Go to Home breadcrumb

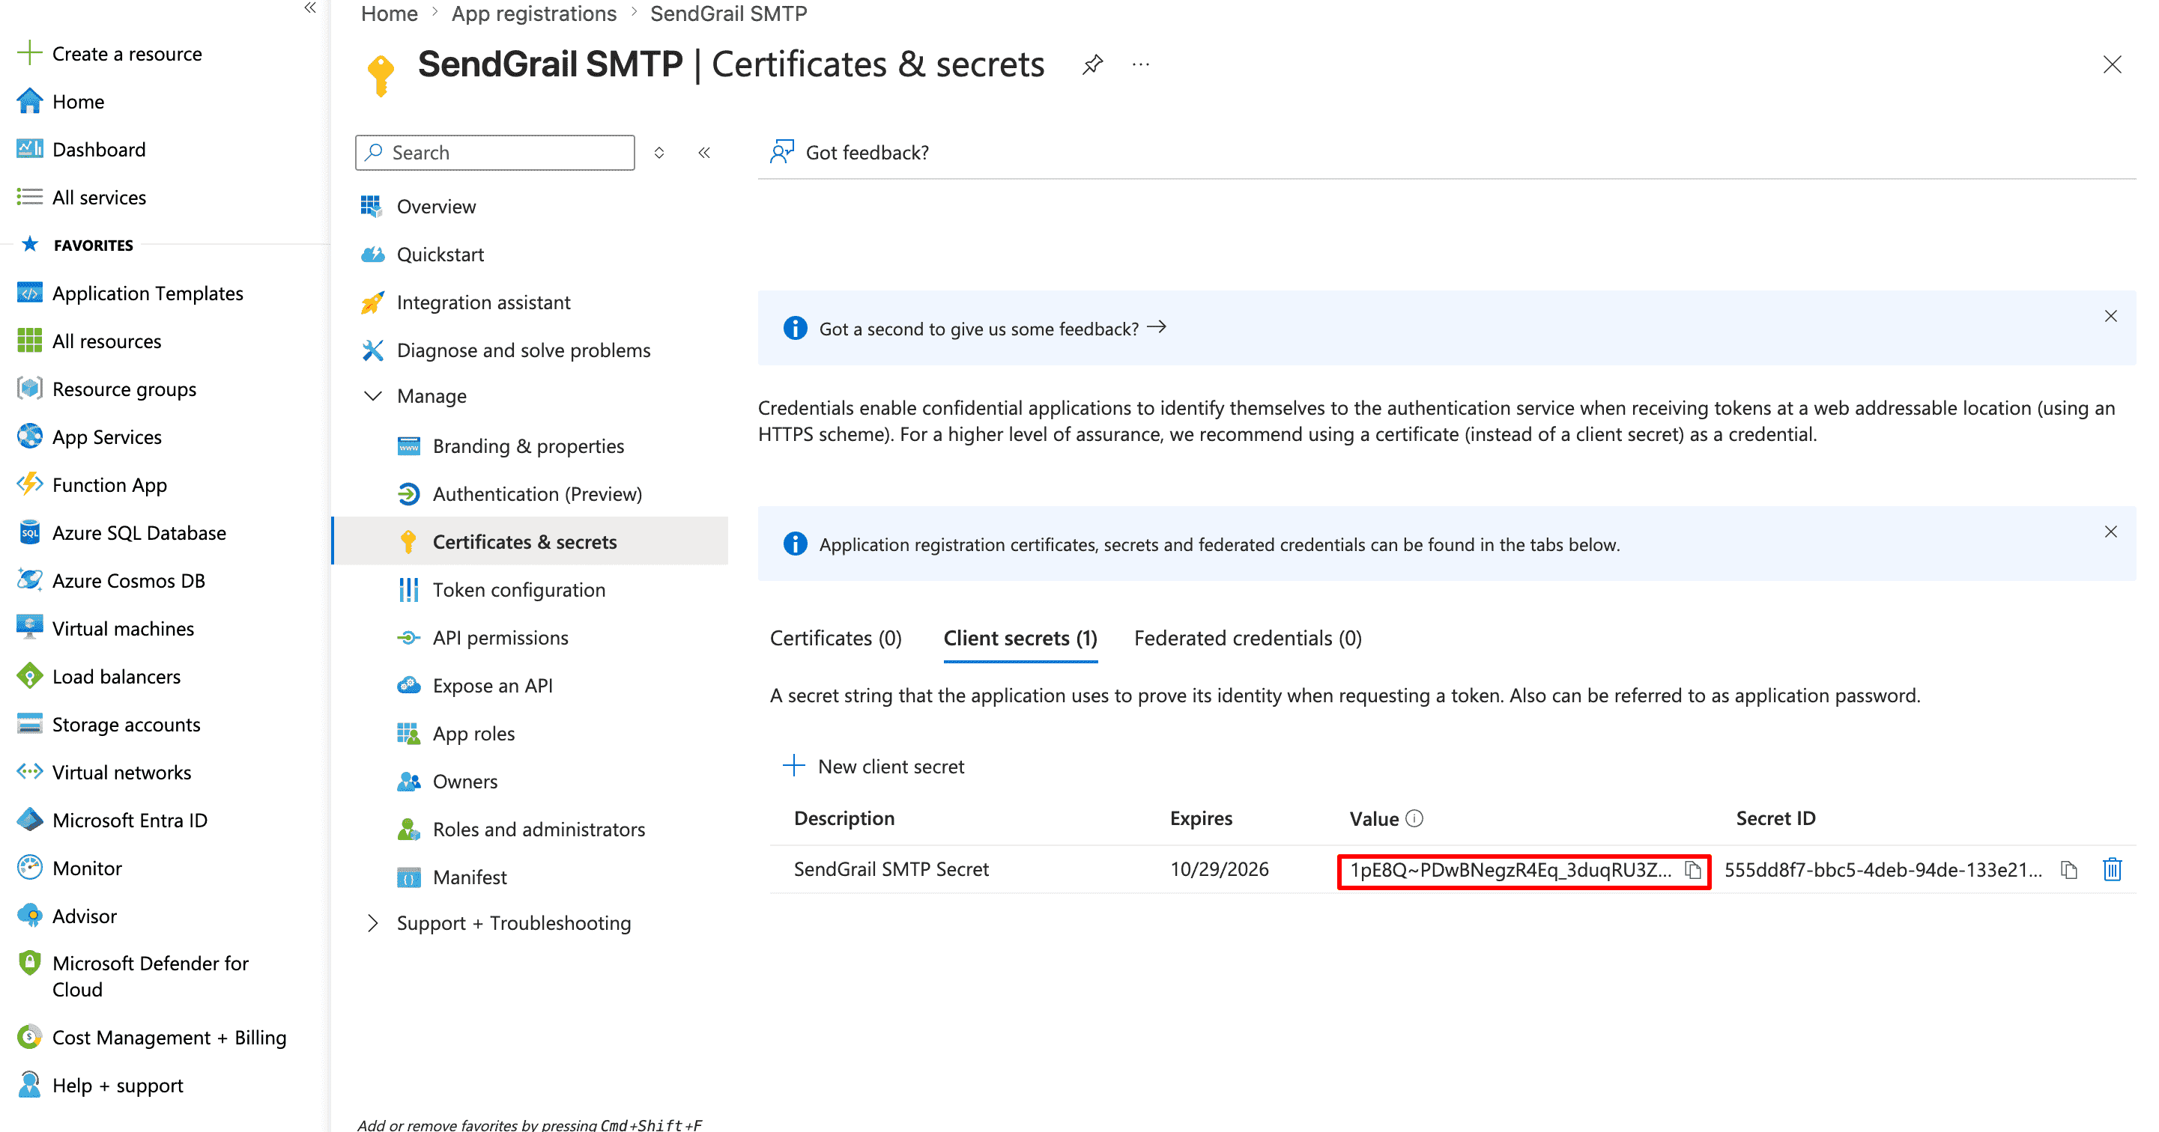point(389,13)
